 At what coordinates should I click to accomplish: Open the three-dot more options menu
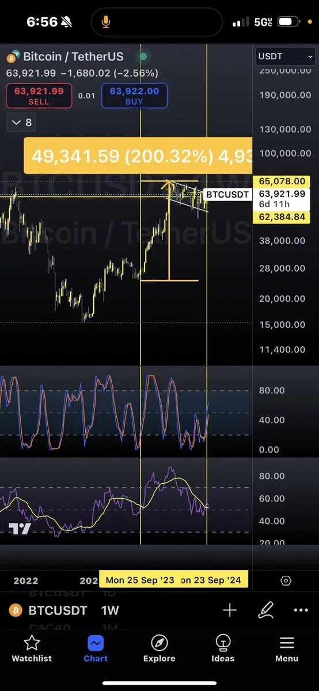(301, 610)
